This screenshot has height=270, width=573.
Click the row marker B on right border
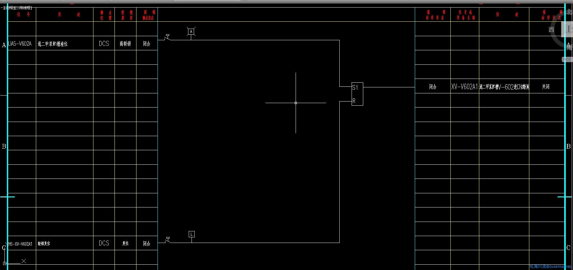[x=568, y=146]
